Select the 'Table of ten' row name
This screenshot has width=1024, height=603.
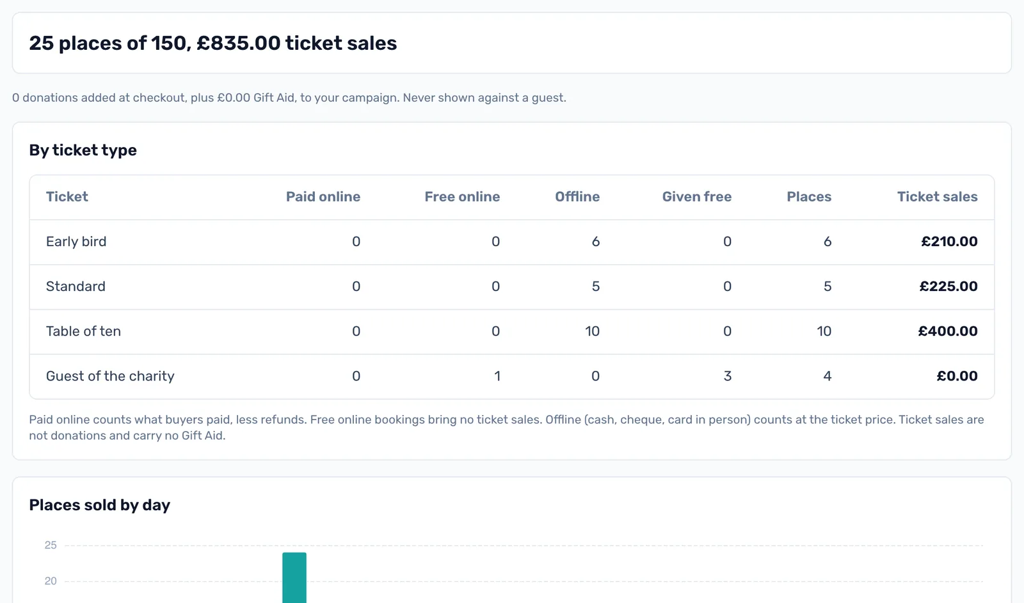pyautogui.click(x=83, y=331)
